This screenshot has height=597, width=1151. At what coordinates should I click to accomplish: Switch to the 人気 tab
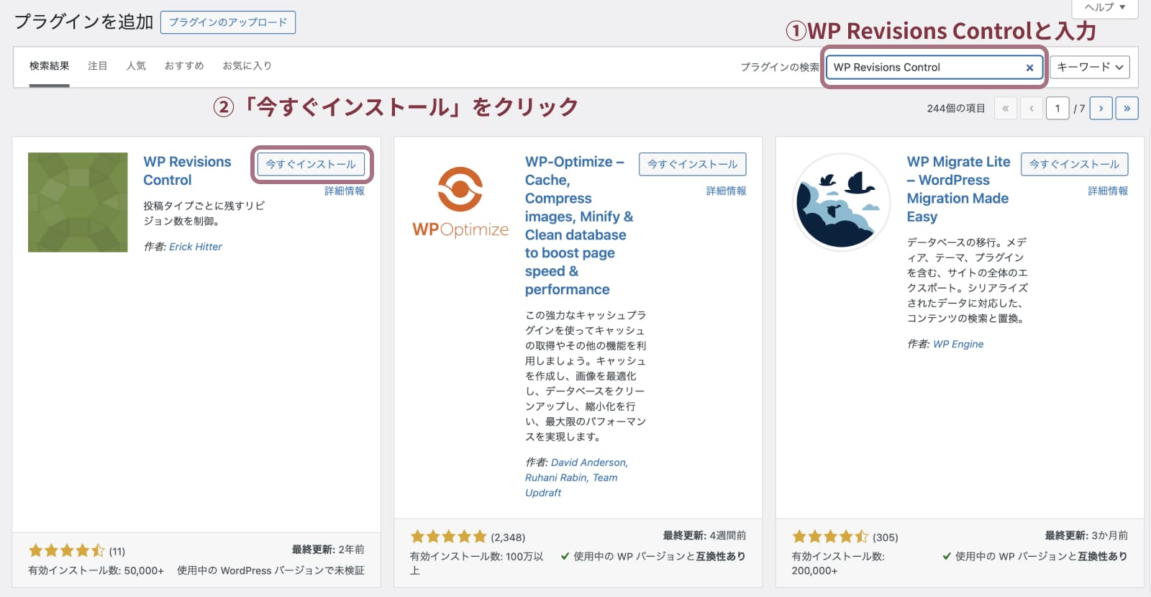(136, 66)
